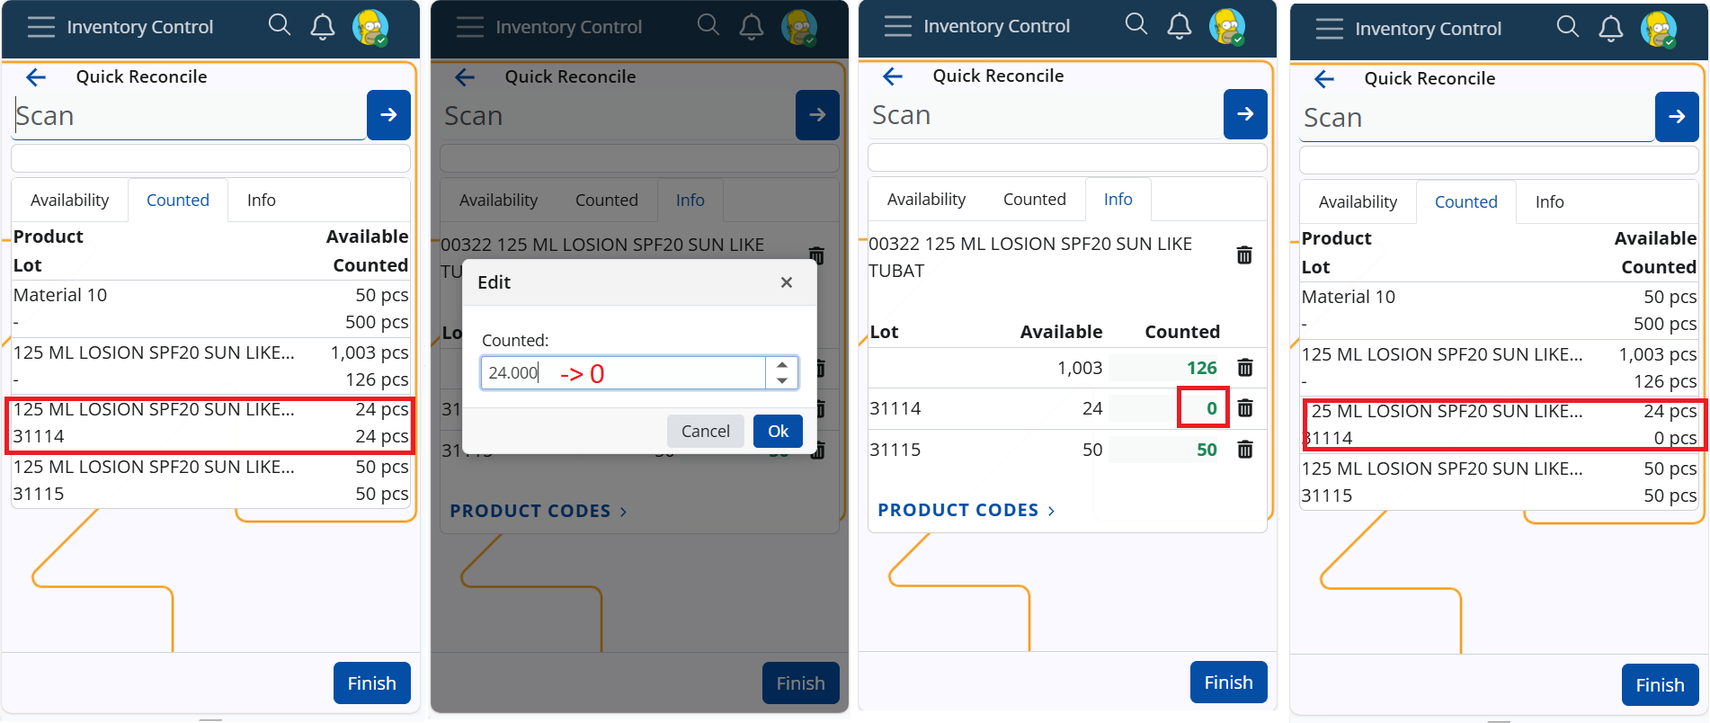This screenshot has height=723, width=1710.
Task: Open hamburger menu in the leftmost screen
Action: pos(41,27)
